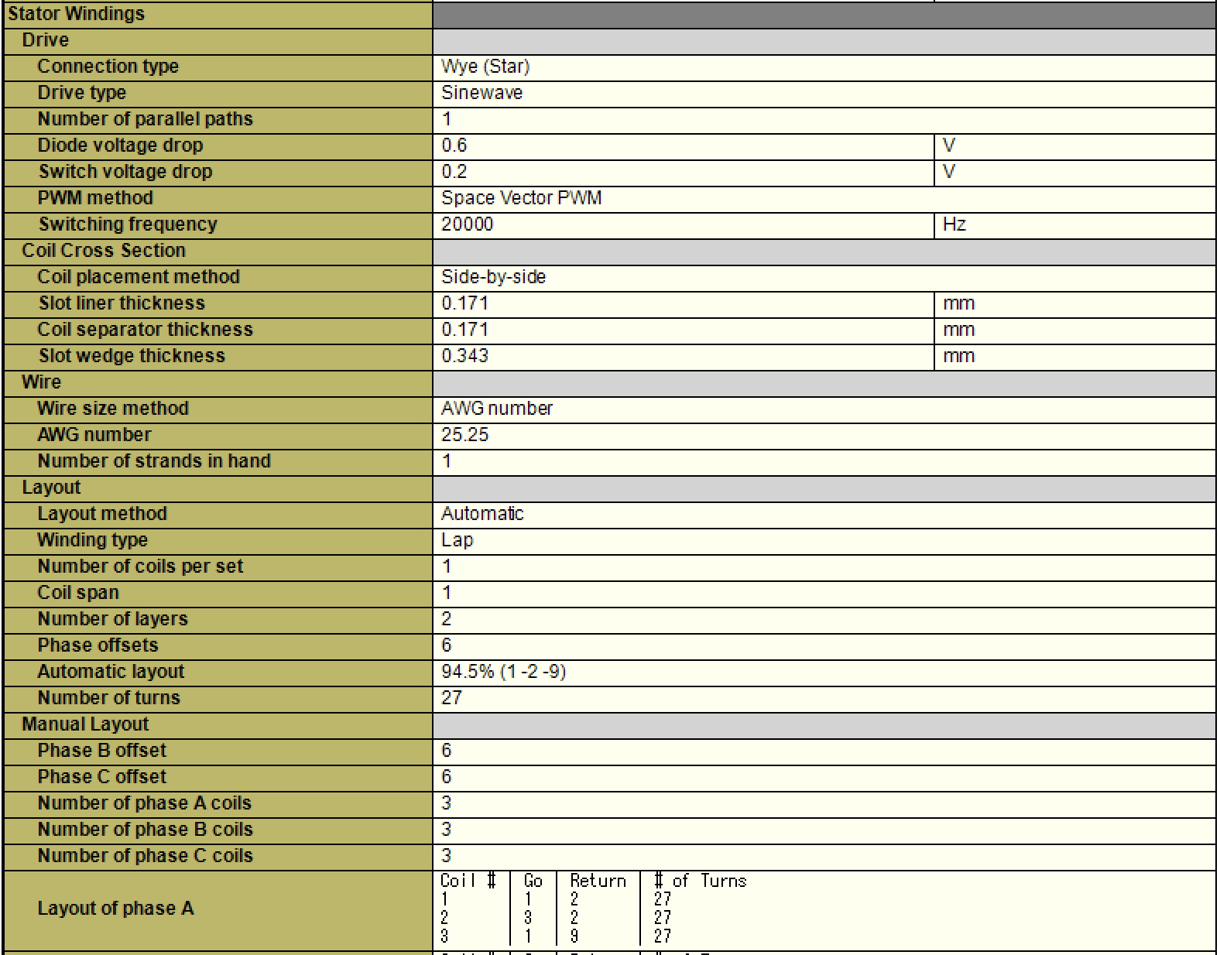Click the Slot wedge thickness value 0.343
The height and width of the screenshot is (955, 1220).
464,356
